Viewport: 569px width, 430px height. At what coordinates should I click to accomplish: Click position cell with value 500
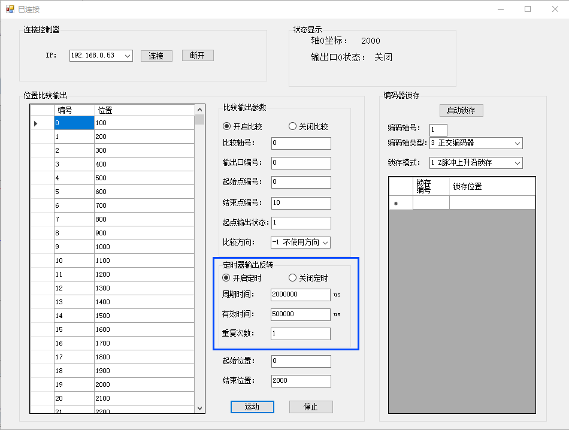click(x=144, y=178)
